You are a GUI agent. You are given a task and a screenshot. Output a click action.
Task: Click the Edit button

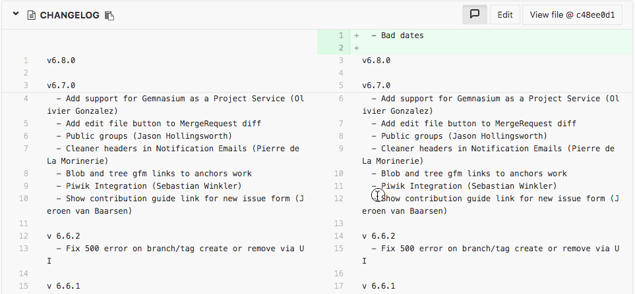[505, 14]
